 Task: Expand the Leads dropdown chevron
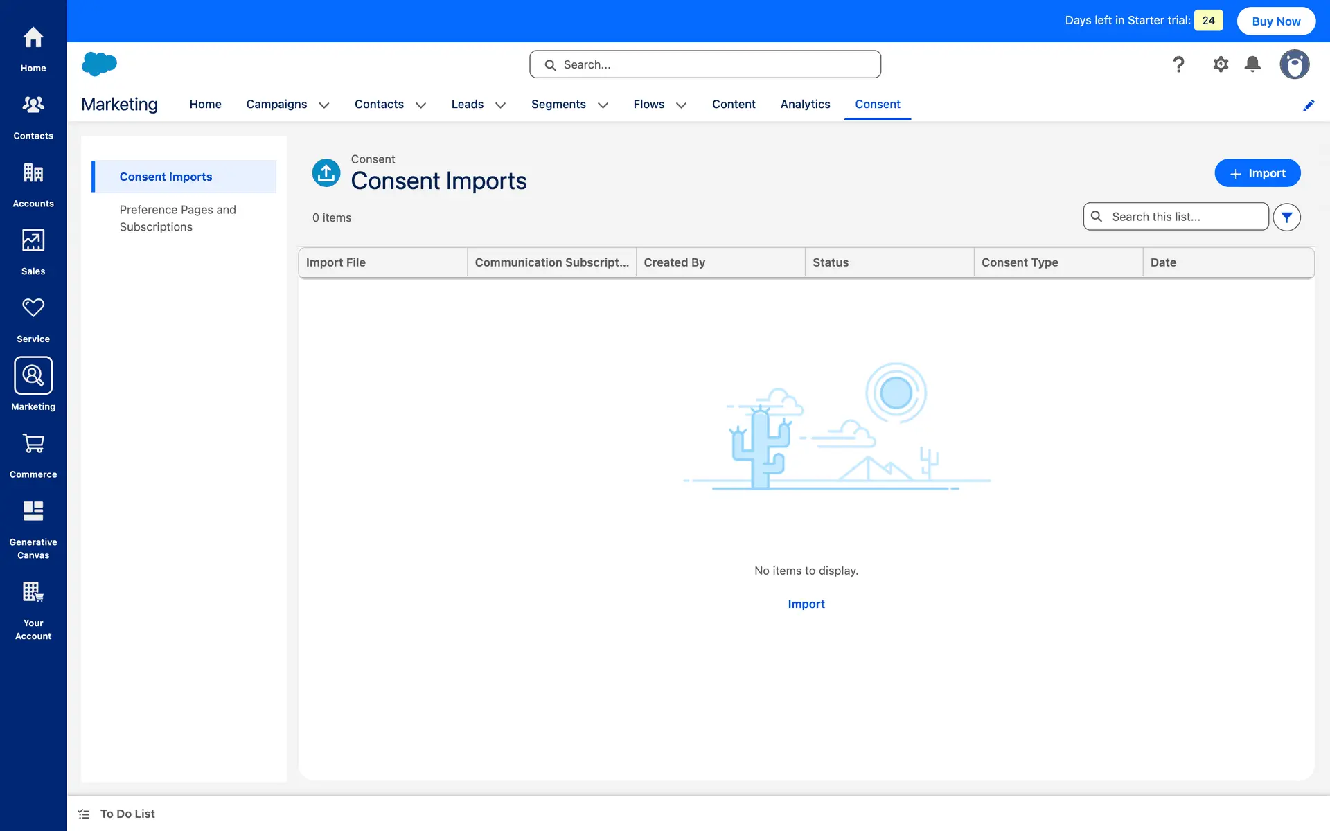coord(500,105)
